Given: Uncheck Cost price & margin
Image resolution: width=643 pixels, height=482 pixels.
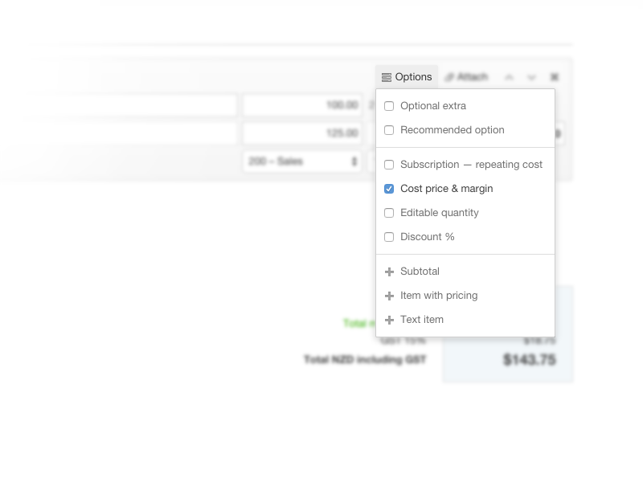Looking at the screenshot, I should click(x=389, y=189).
